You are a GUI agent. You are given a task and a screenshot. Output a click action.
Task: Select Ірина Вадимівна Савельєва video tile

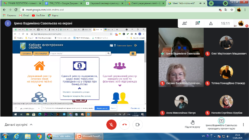[181, 43]
